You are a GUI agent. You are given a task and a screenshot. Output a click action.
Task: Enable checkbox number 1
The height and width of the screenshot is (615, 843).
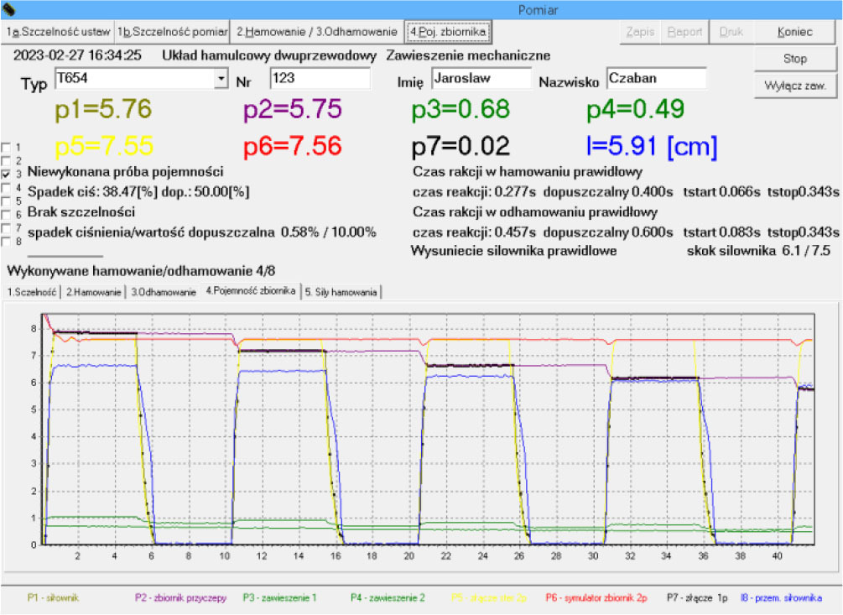7,148
